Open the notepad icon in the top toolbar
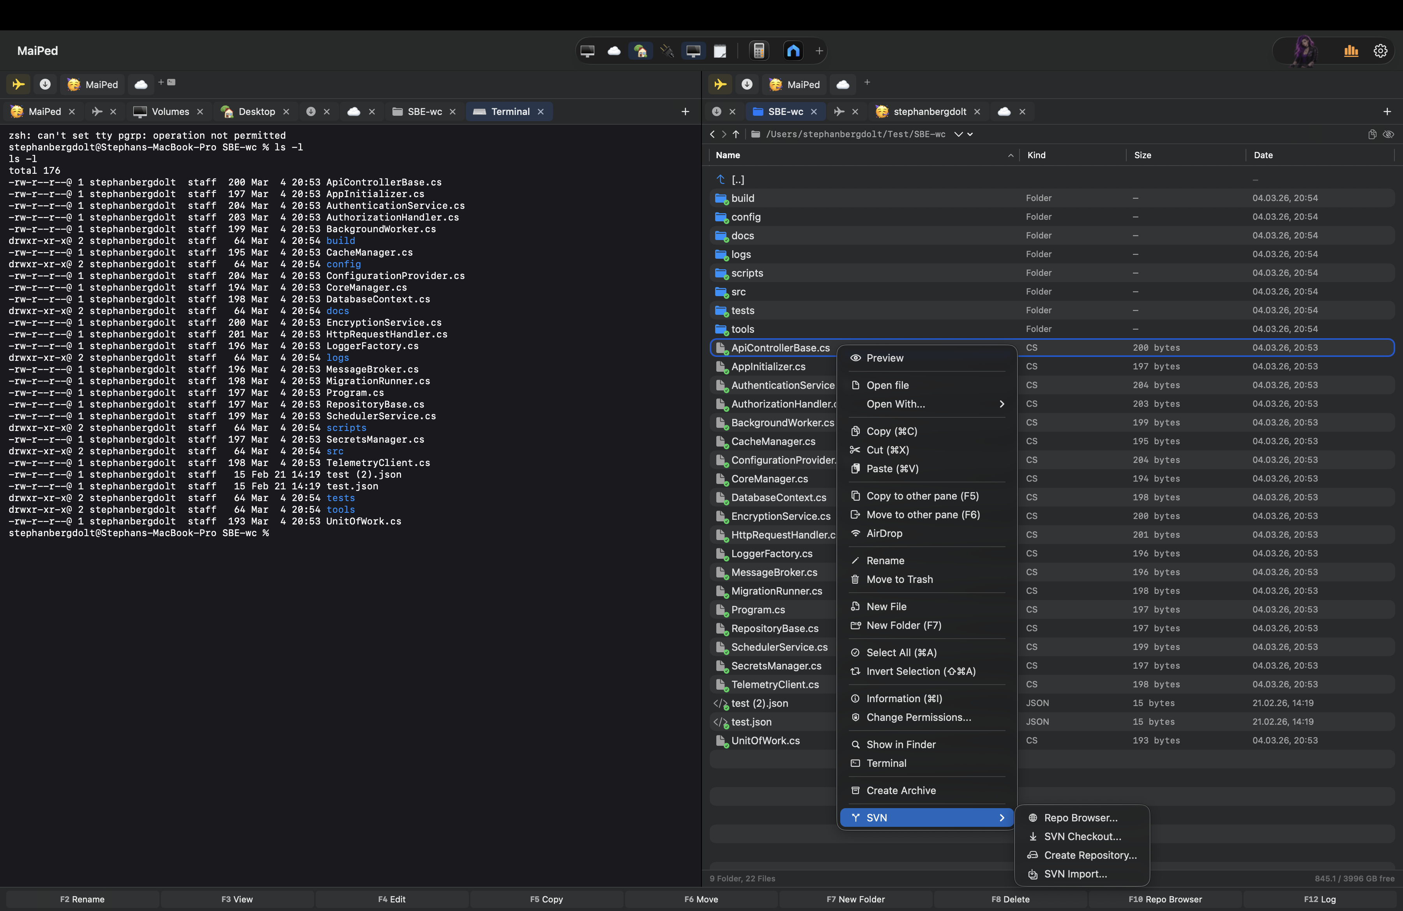This screenshot has height=911, width=1403. (x=720, y=51)
